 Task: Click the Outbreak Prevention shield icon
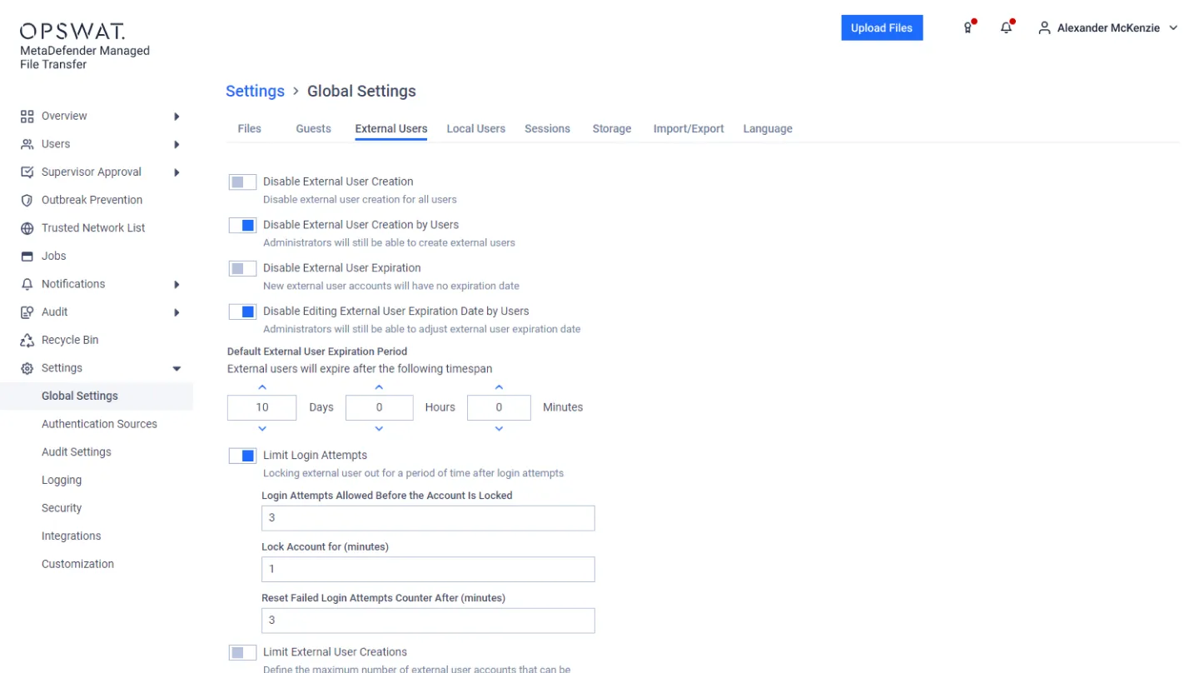(x=27, y=200)
